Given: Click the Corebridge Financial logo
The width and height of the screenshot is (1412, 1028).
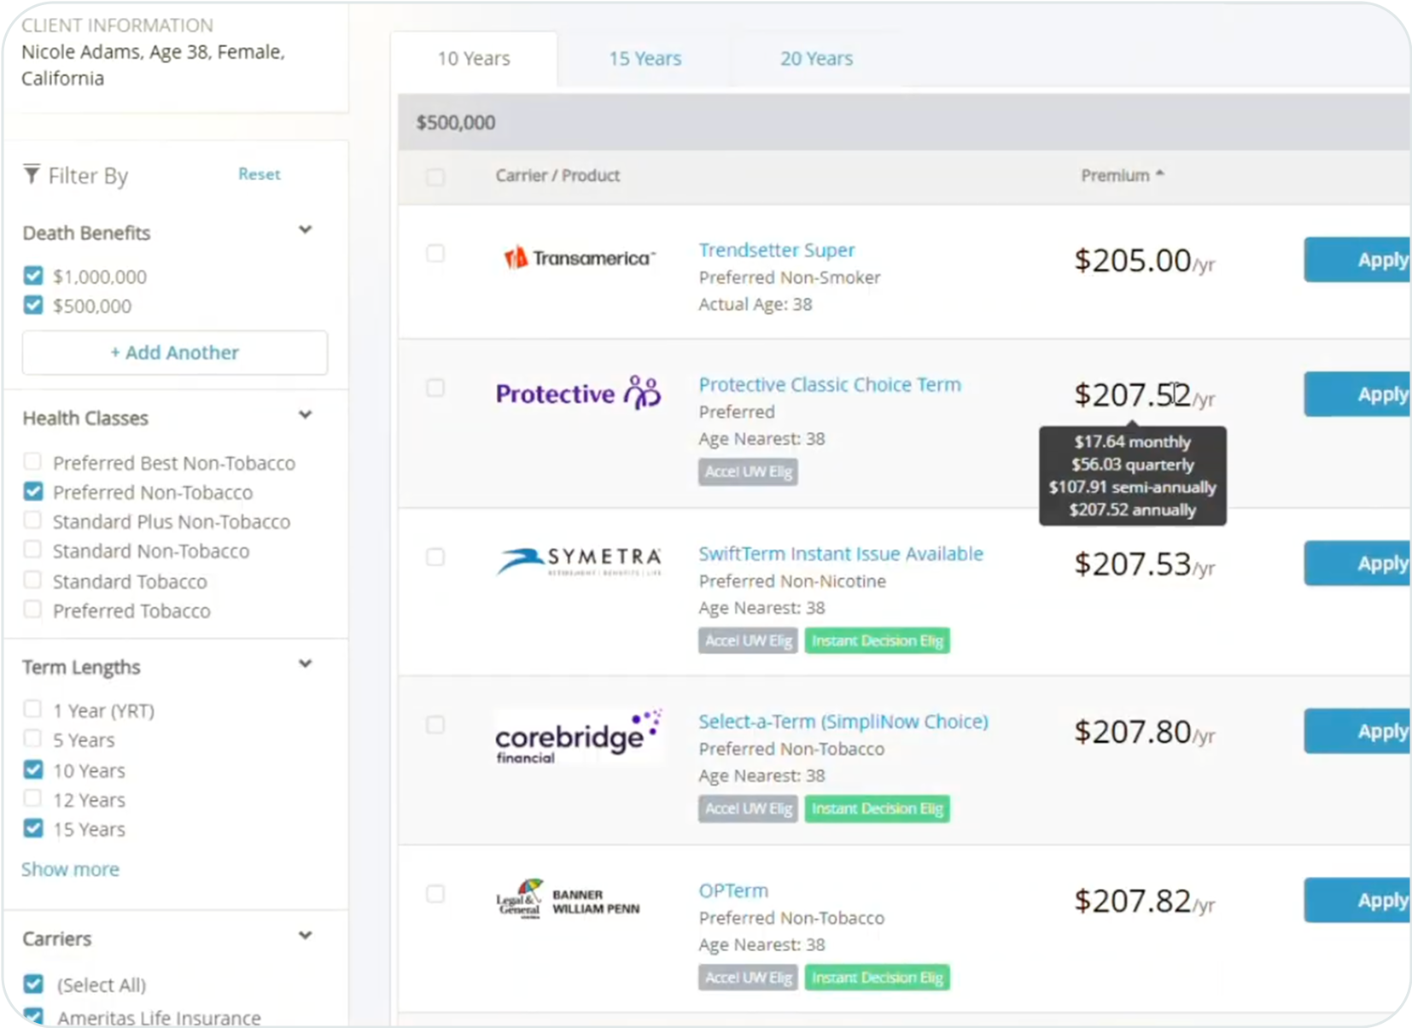Looking at the screenshot, I should pos(578,736).
